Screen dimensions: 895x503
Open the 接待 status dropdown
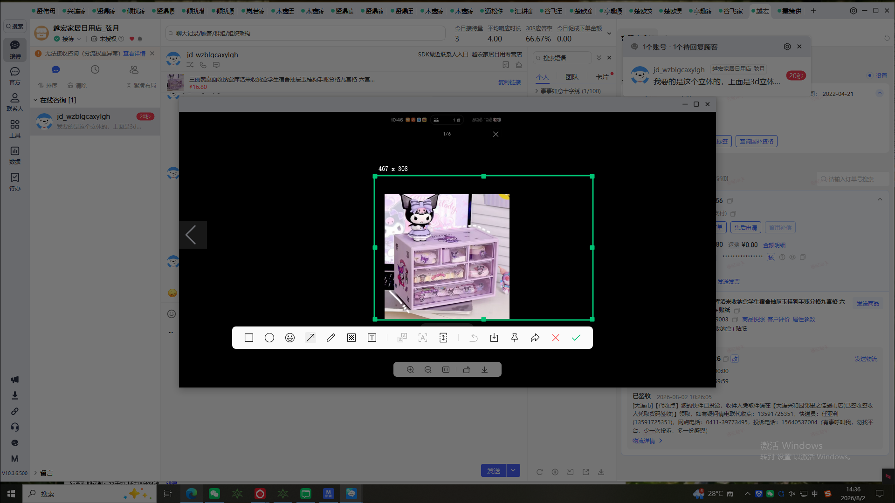pos(69,39)
